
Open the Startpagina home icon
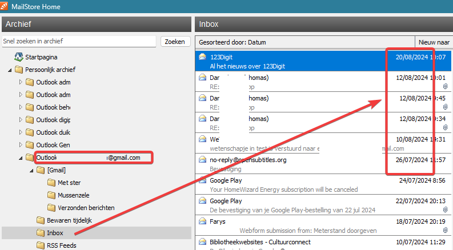pos(19,57)
